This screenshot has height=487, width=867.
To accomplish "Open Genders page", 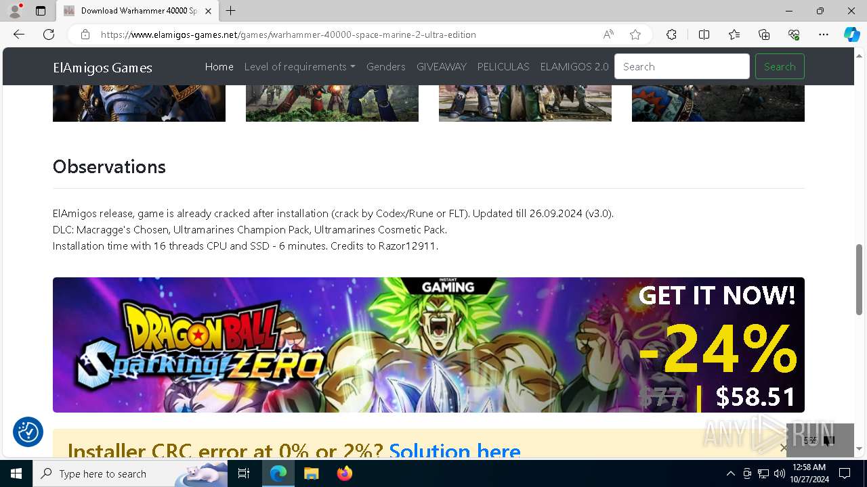I will [385, 66].
